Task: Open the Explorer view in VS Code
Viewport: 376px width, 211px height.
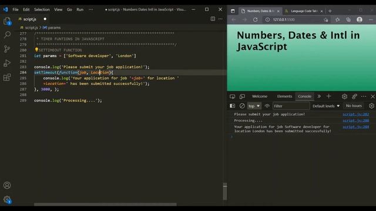Action: pyautogui.click(x=7, y=21)
